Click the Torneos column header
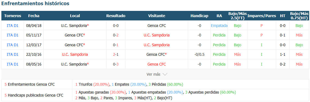The width and height of the screenshot is (310, 102). coord(13,16)
